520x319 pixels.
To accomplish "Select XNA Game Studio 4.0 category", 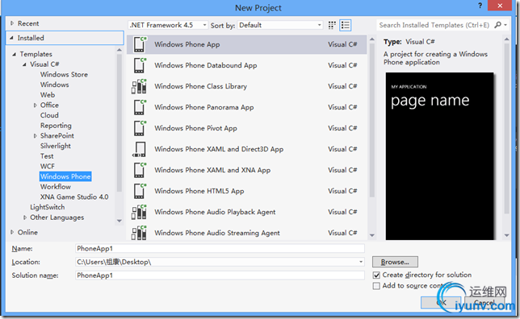I will point(74,197).
